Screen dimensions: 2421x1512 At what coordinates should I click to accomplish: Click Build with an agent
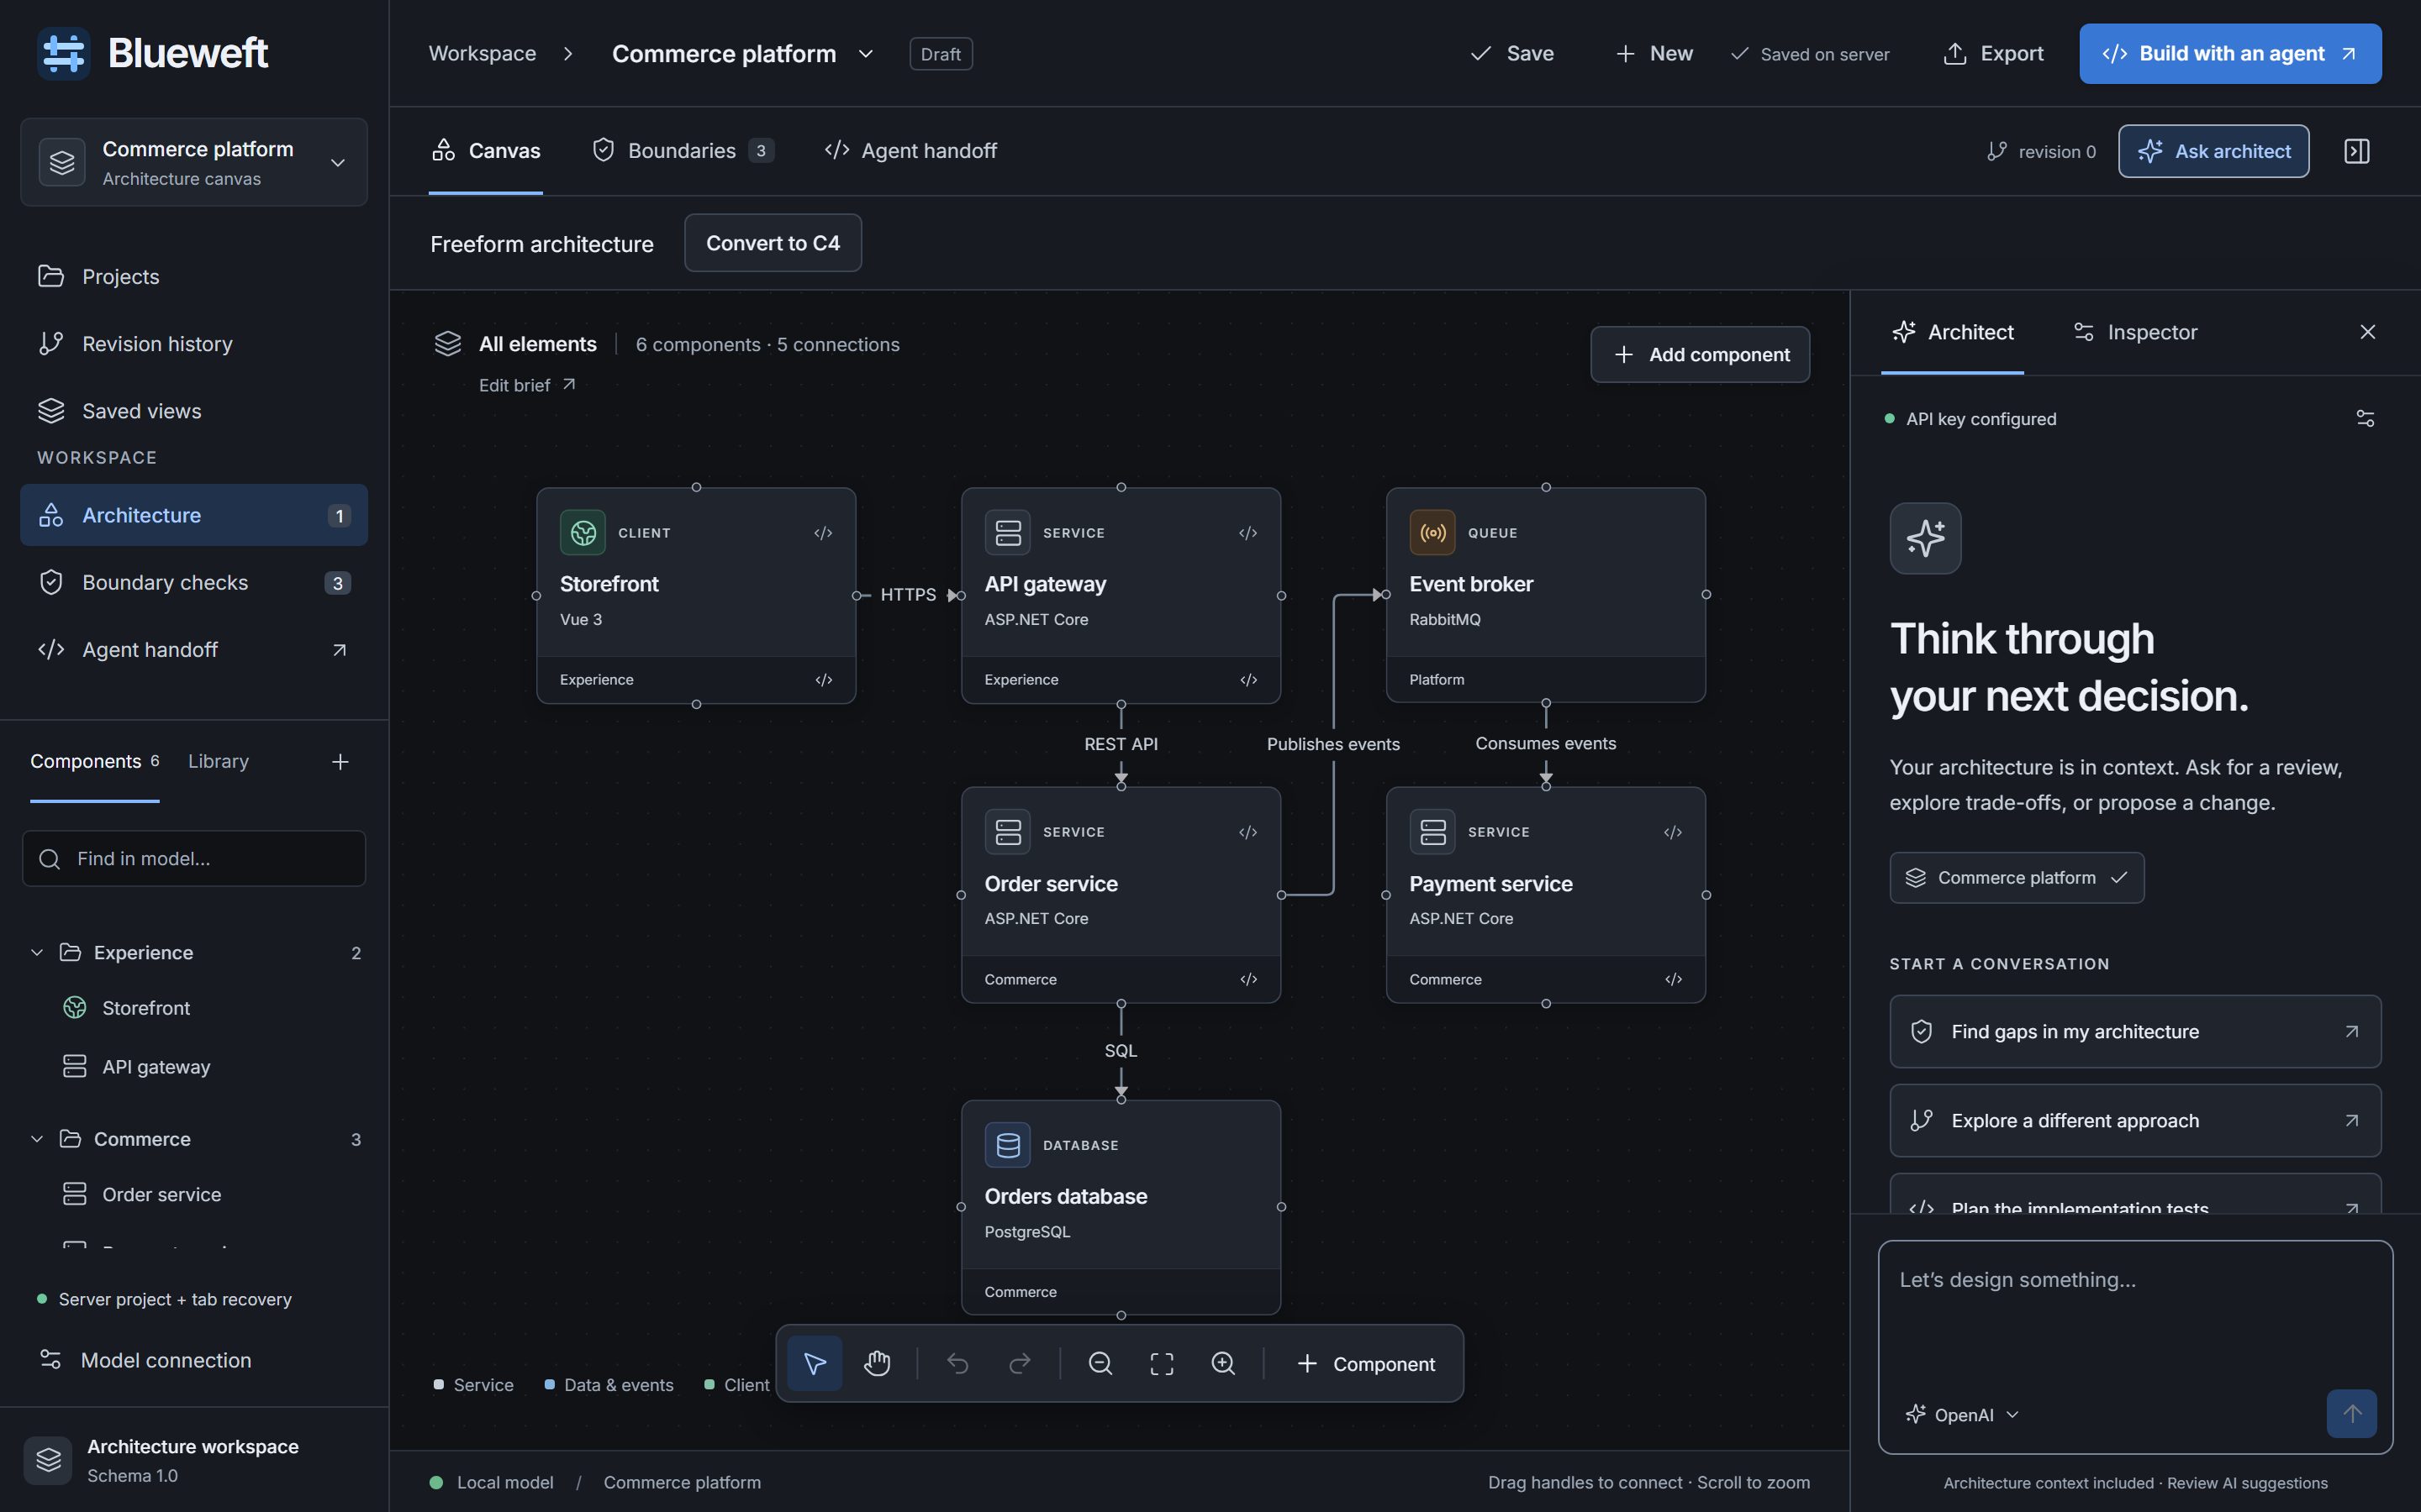2230,54
